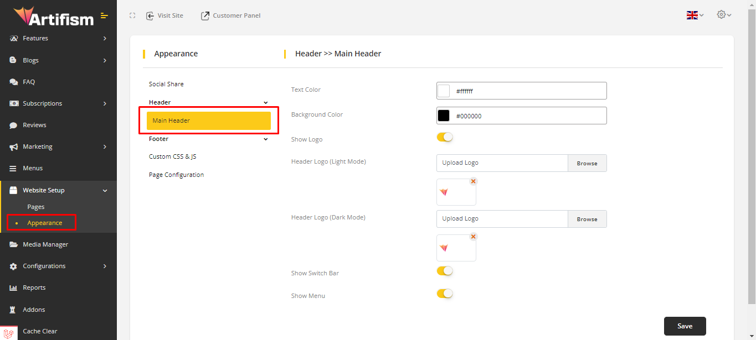Click the Reports chart icon

[x=13, y=288]
